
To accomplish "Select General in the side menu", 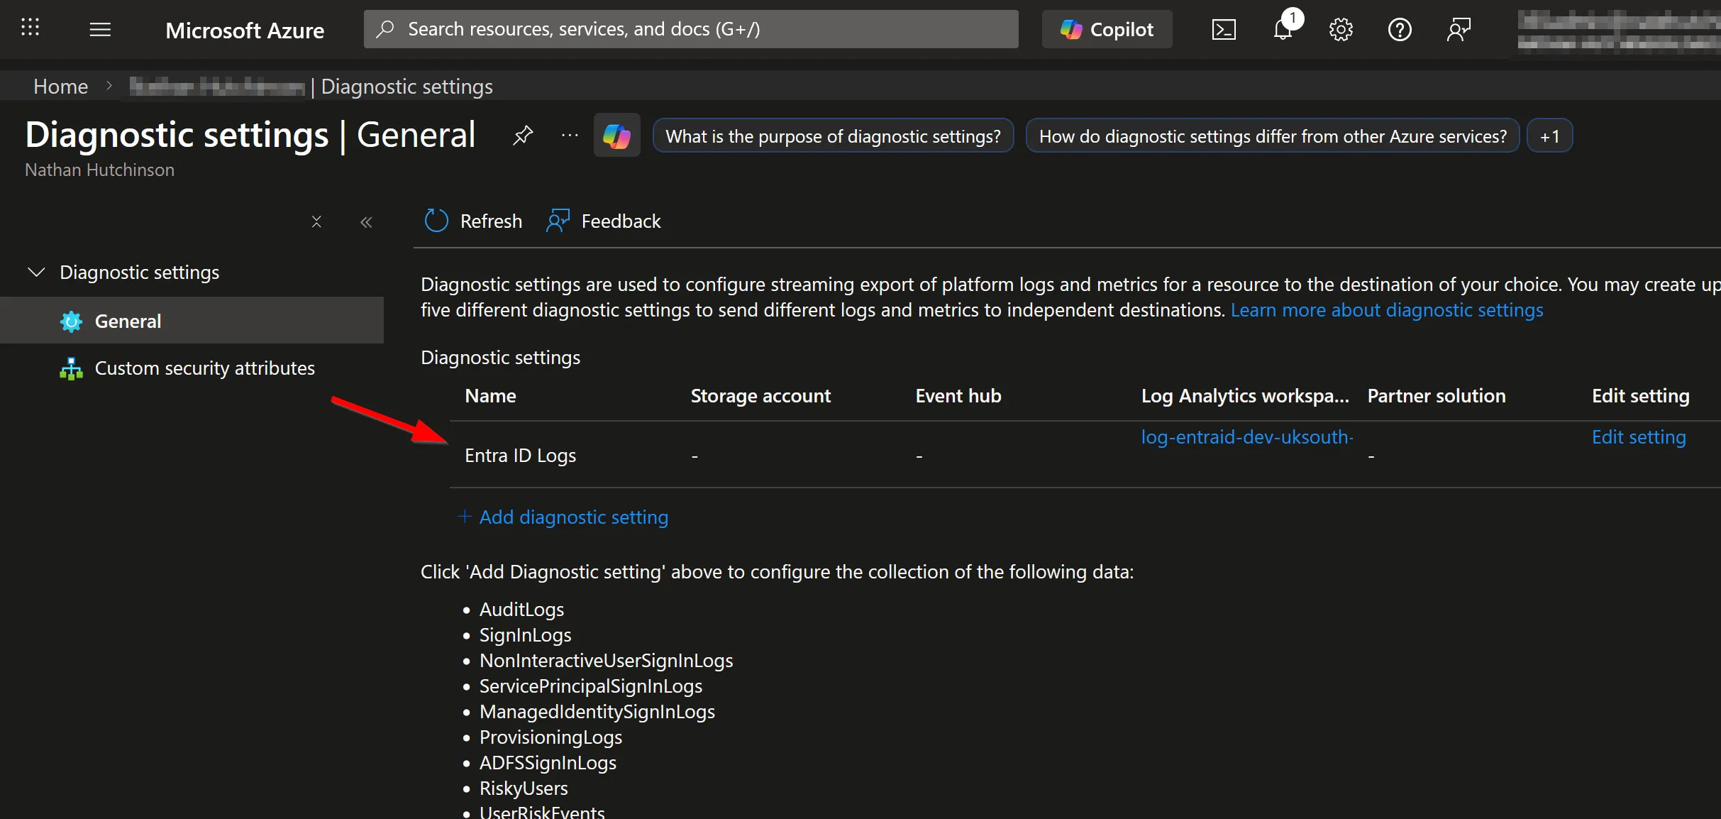I will [x=192, y=321].
